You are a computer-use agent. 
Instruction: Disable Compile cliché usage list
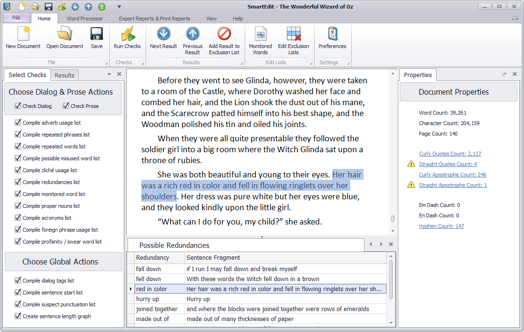18,170
